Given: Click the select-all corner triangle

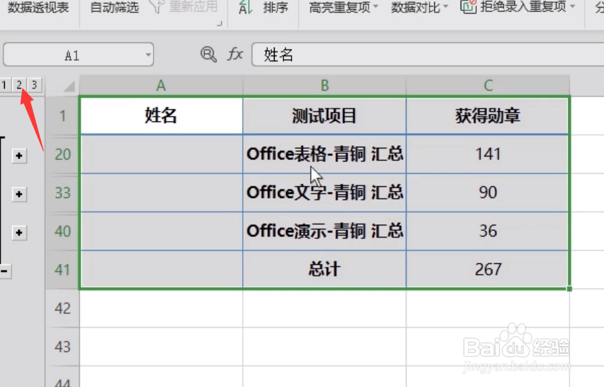Looking at the screenshot, I should click(x=69, y=86).
